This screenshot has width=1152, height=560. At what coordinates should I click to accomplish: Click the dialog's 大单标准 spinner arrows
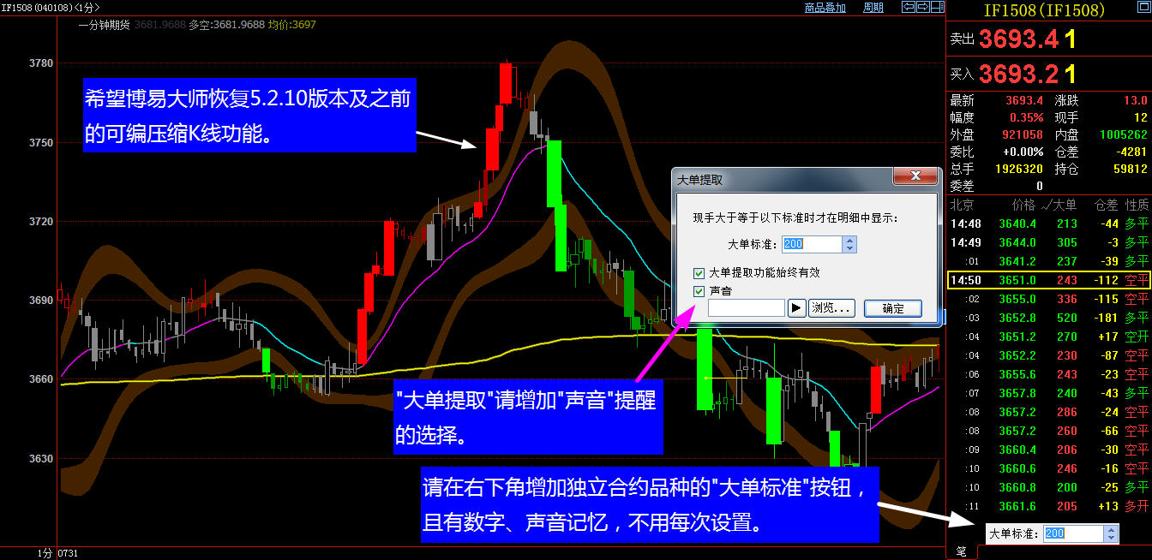click(849, 244)
